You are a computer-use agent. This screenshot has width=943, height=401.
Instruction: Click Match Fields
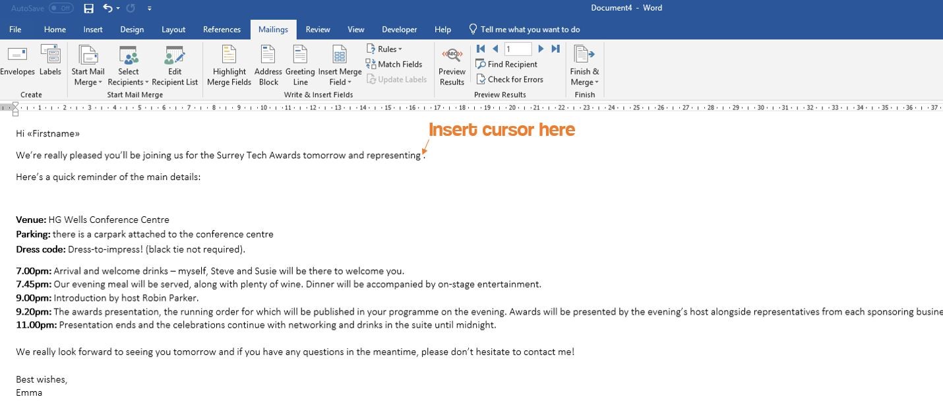pyautogui.click(x=394, y=64)
